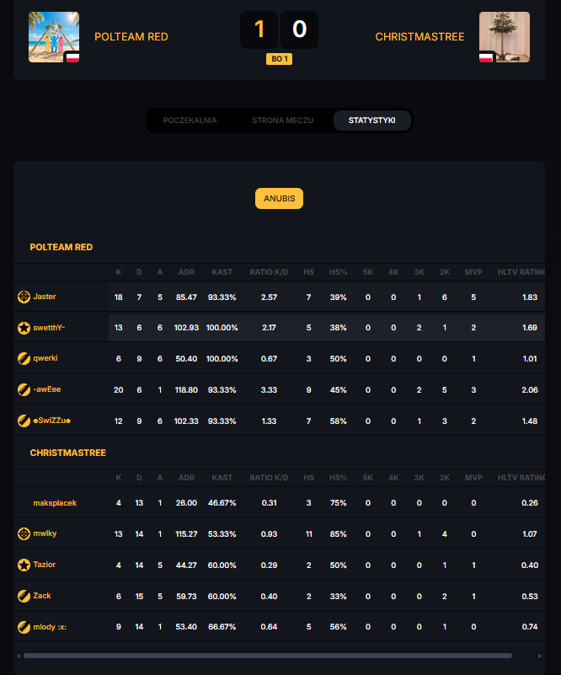Select the STATYSTYKI tab
The height and width of the screenshot is (675, 561).
coord(371,121)
